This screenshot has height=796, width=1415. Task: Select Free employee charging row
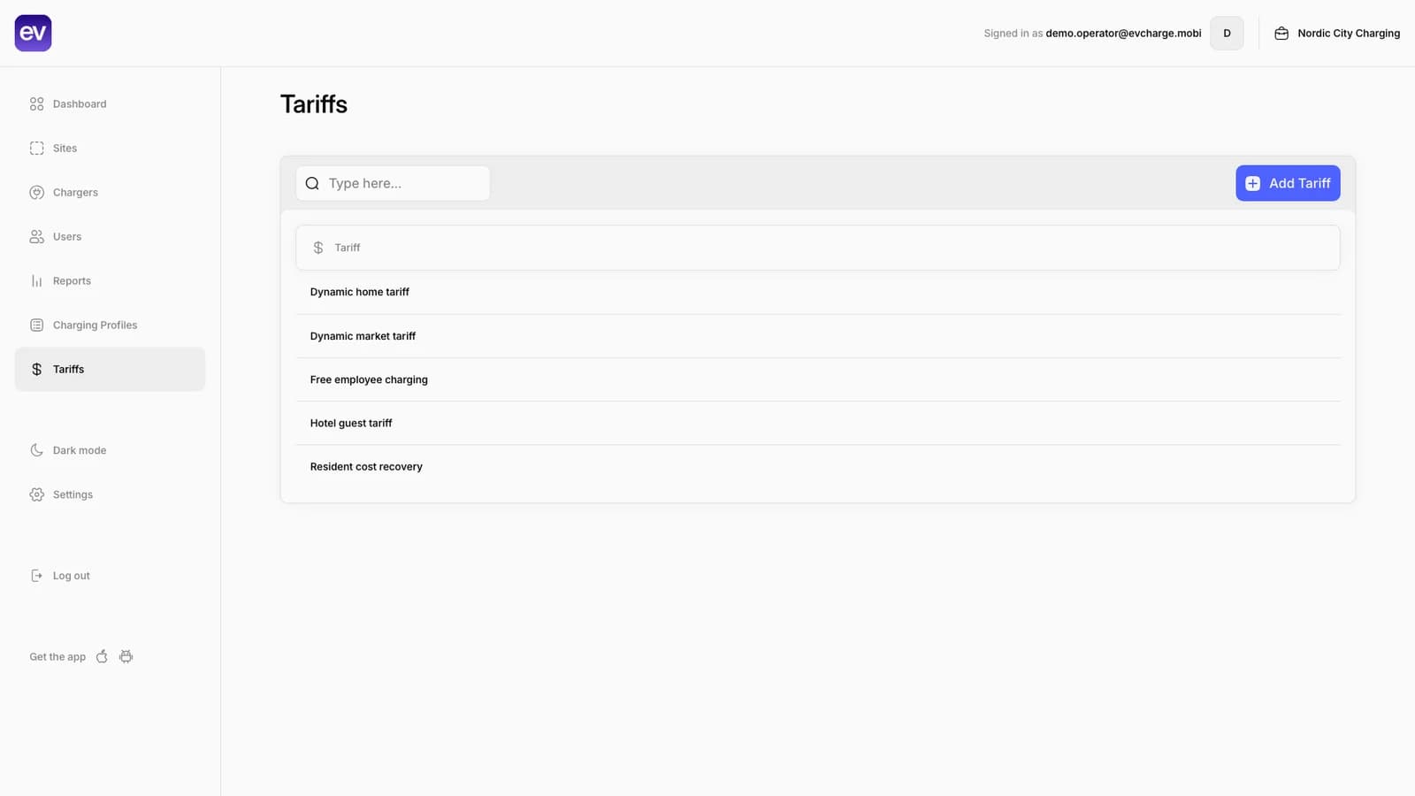[x=818, y=379]
